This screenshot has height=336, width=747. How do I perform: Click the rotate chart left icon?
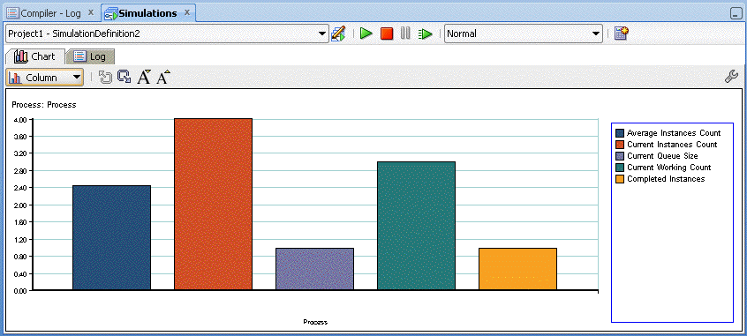pos(105,77)
